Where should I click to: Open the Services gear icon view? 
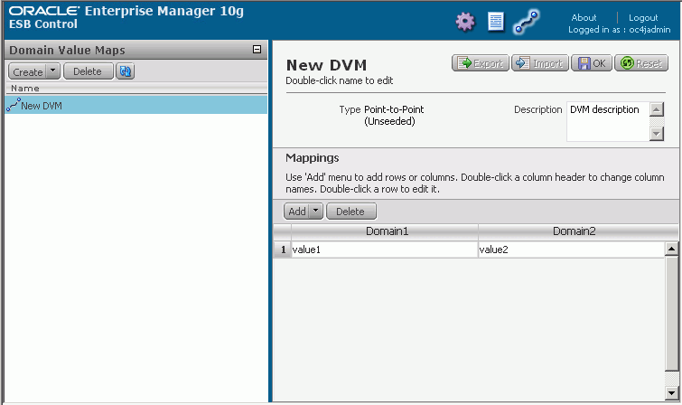click(x=465, y=22)
